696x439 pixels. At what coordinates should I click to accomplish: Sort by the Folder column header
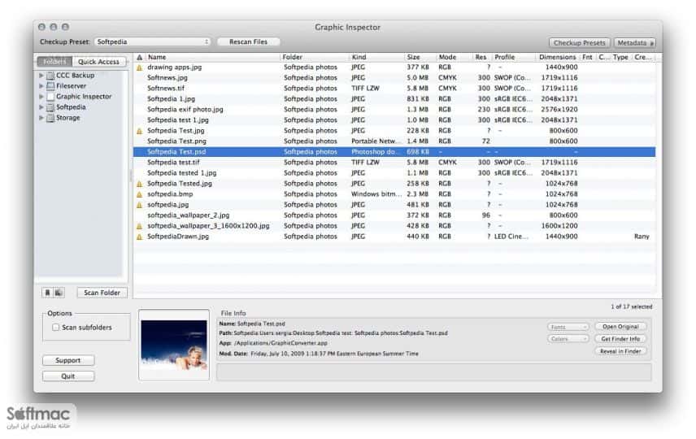[315, 57]
